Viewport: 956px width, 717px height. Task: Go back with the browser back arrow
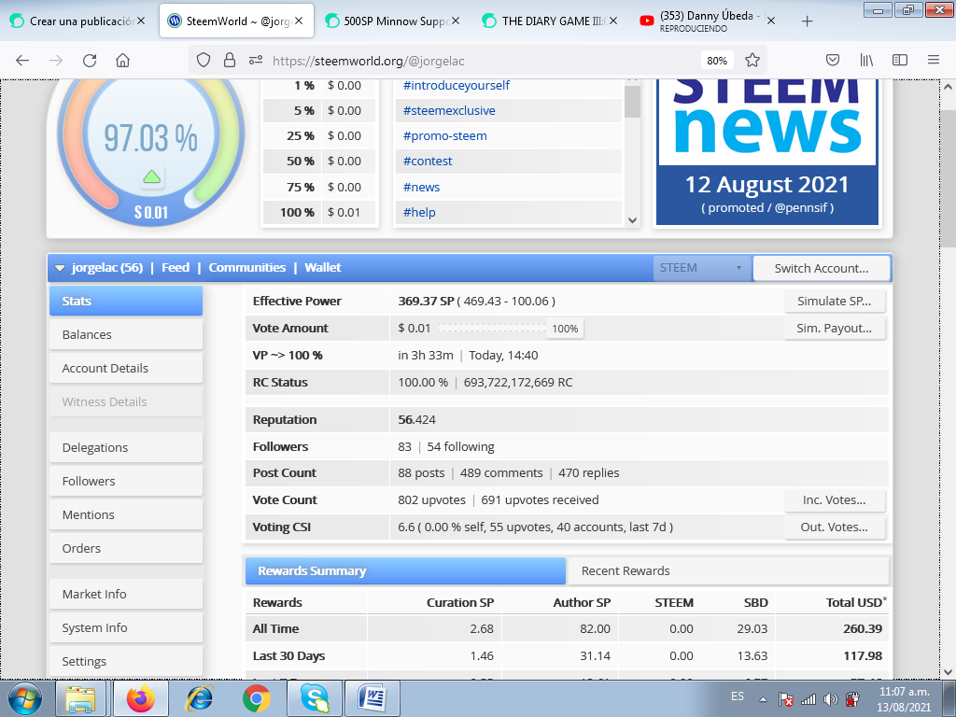pyautogui.click(x=22, y=61)
